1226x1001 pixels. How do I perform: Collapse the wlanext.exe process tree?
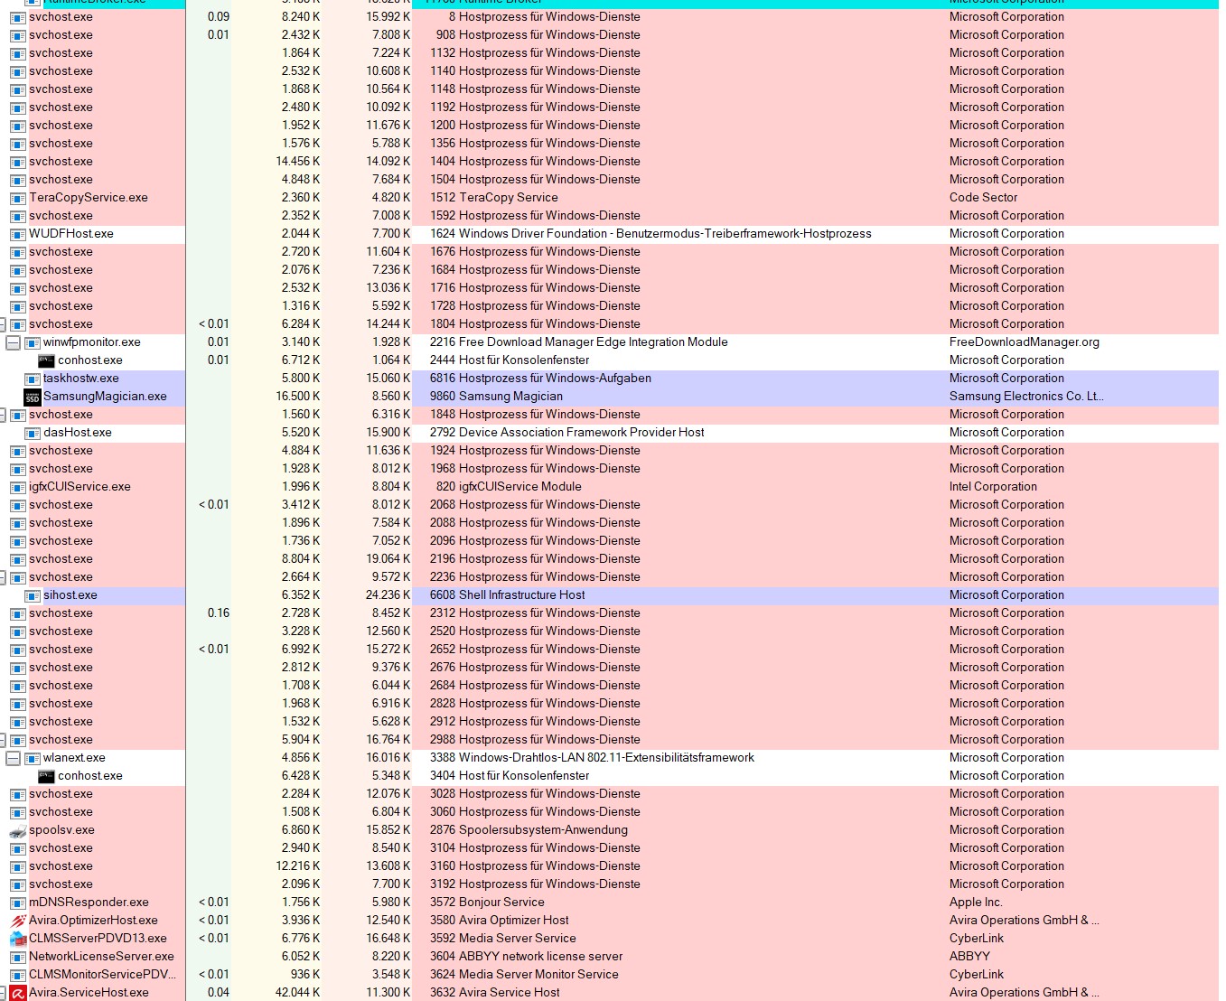(x=13, y=758)
